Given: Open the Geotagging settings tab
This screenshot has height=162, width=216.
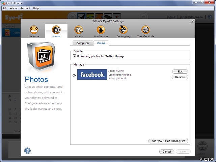Looking at the screenshot, I should tap(123, 31).
